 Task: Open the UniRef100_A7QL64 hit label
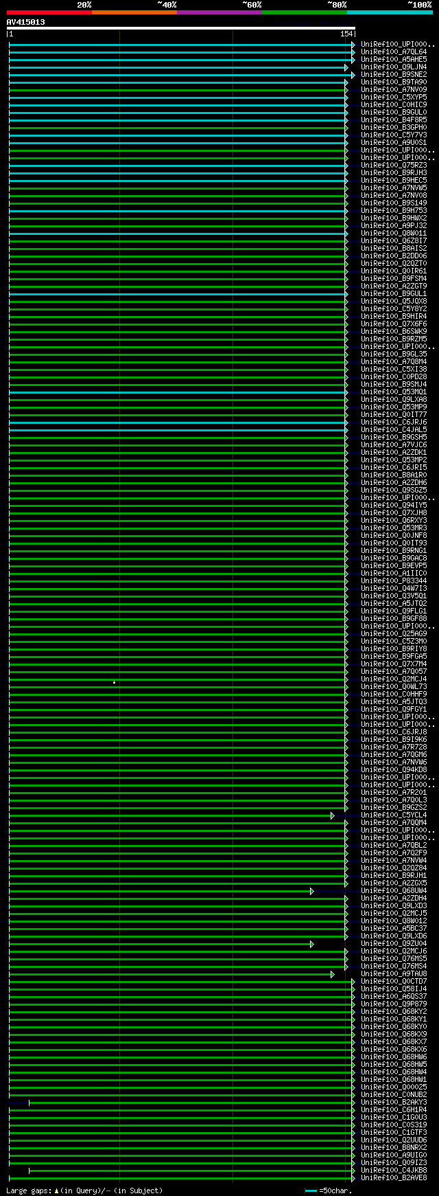coord(394,52)
